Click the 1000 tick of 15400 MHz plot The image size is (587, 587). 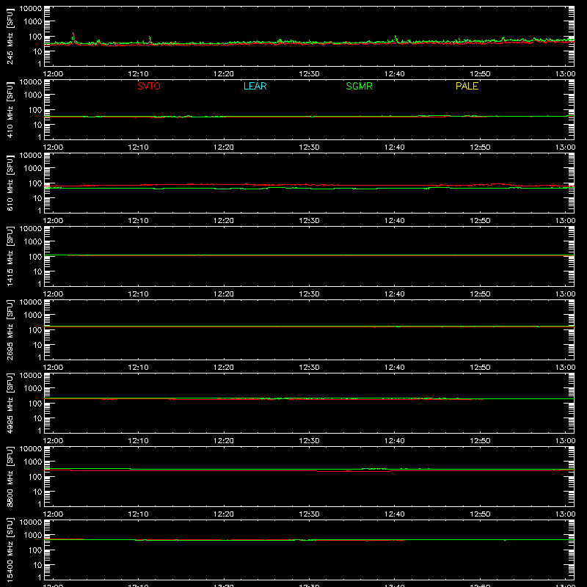(x=33, y=536)
